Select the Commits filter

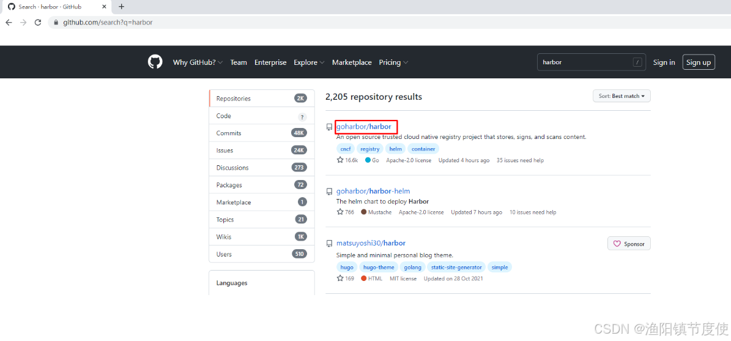click(x=262, y=133)
